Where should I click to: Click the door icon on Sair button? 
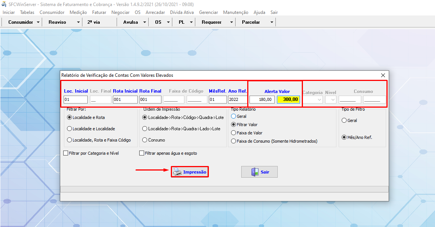point(255,172)
